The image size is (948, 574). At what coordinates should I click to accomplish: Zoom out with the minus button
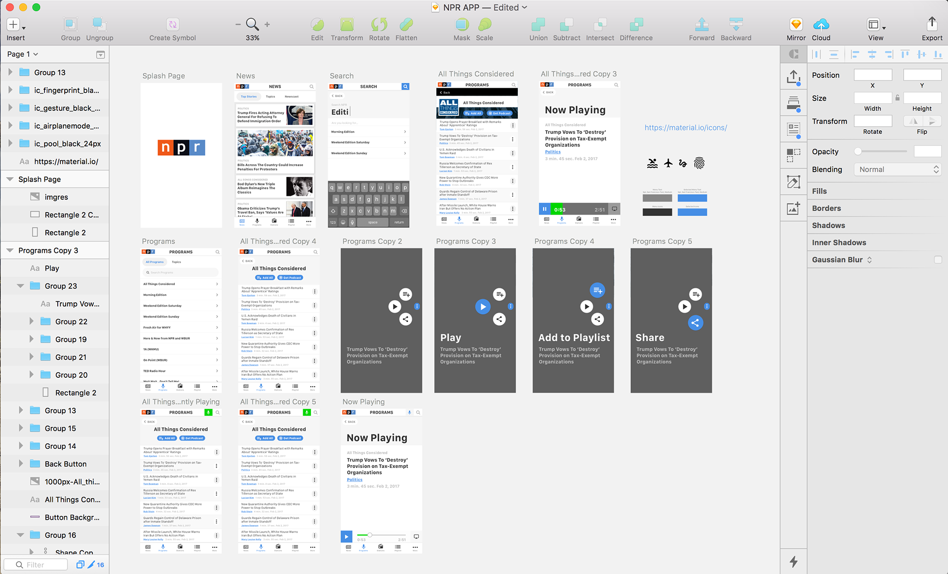(238, 24)
